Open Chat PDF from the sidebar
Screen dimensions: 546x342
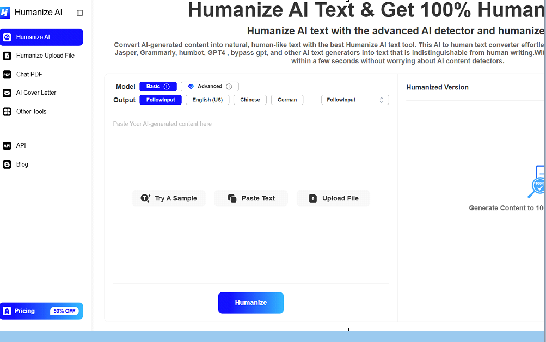[x=29, y=74]
